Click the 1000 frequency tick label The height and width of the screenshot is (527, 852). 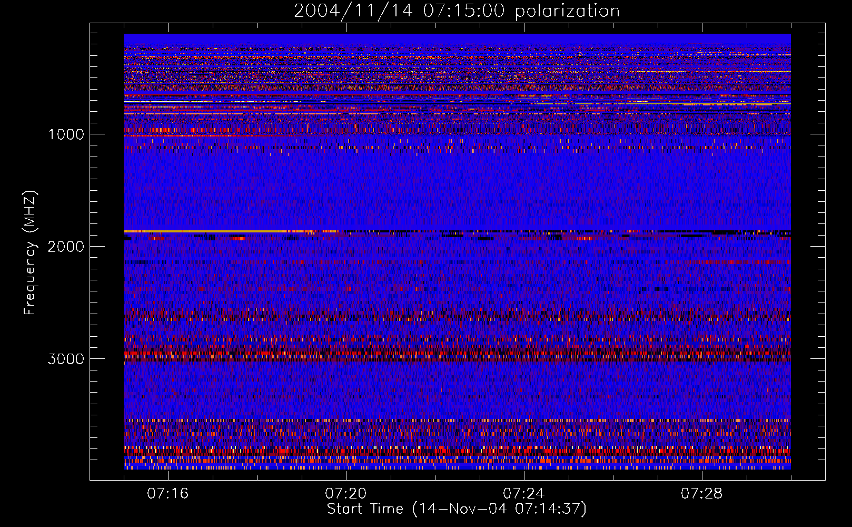pos(66,134)
